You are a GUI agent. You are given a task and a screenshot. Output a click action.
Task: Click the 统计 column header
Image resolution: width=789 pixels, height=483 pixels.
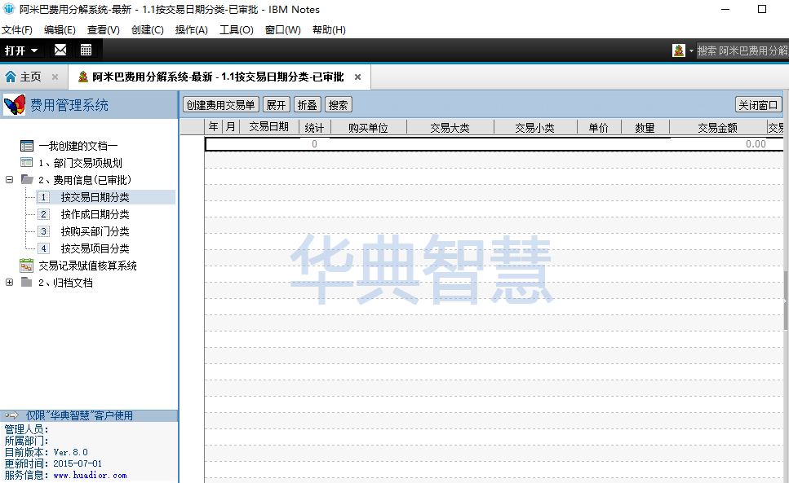pos(314,127)
